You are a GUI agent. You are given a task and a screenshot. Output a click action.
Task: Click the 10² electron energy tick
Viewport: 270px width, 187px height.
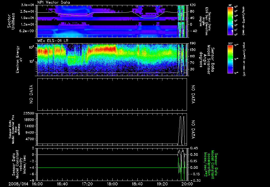click(x=31, y=47)
